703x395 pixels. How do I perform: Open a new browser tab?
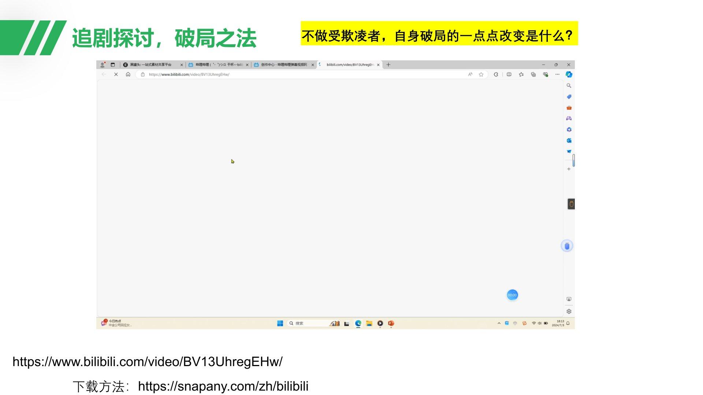388,65
